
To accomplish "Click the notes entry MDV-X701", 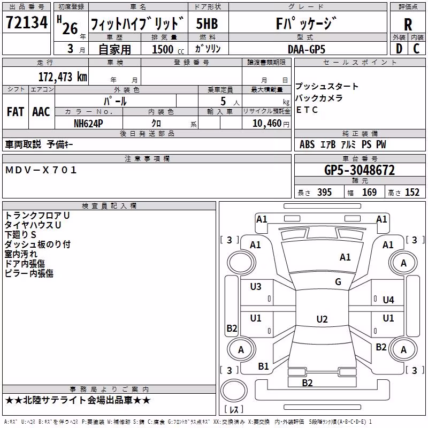I will point(41,170).
